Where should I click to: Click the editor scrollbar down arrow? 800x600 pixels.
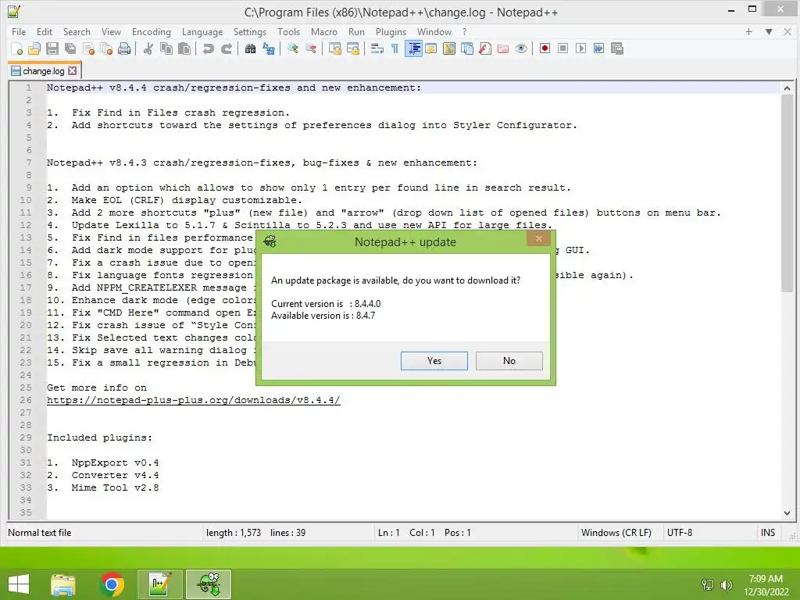(787, 513)
